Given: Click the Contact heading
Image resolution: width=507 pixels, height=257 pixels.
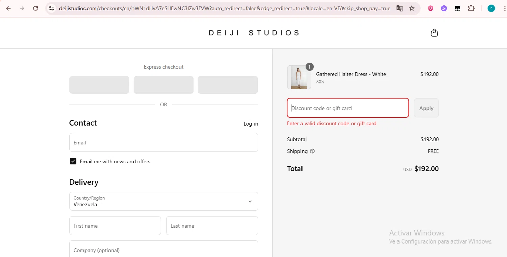Looking at the screenshot, I should point(83,123).
